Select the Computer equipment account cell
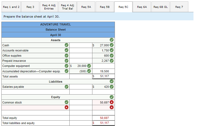The width and height of the screenshot is (197, 126). pos(35,66)
